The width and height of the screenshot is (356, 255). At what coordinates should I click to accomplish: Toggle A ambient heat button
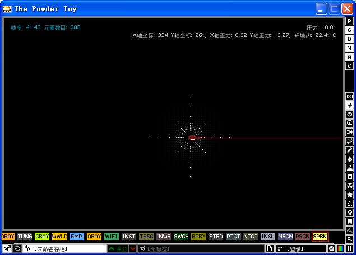pos(350,57)
